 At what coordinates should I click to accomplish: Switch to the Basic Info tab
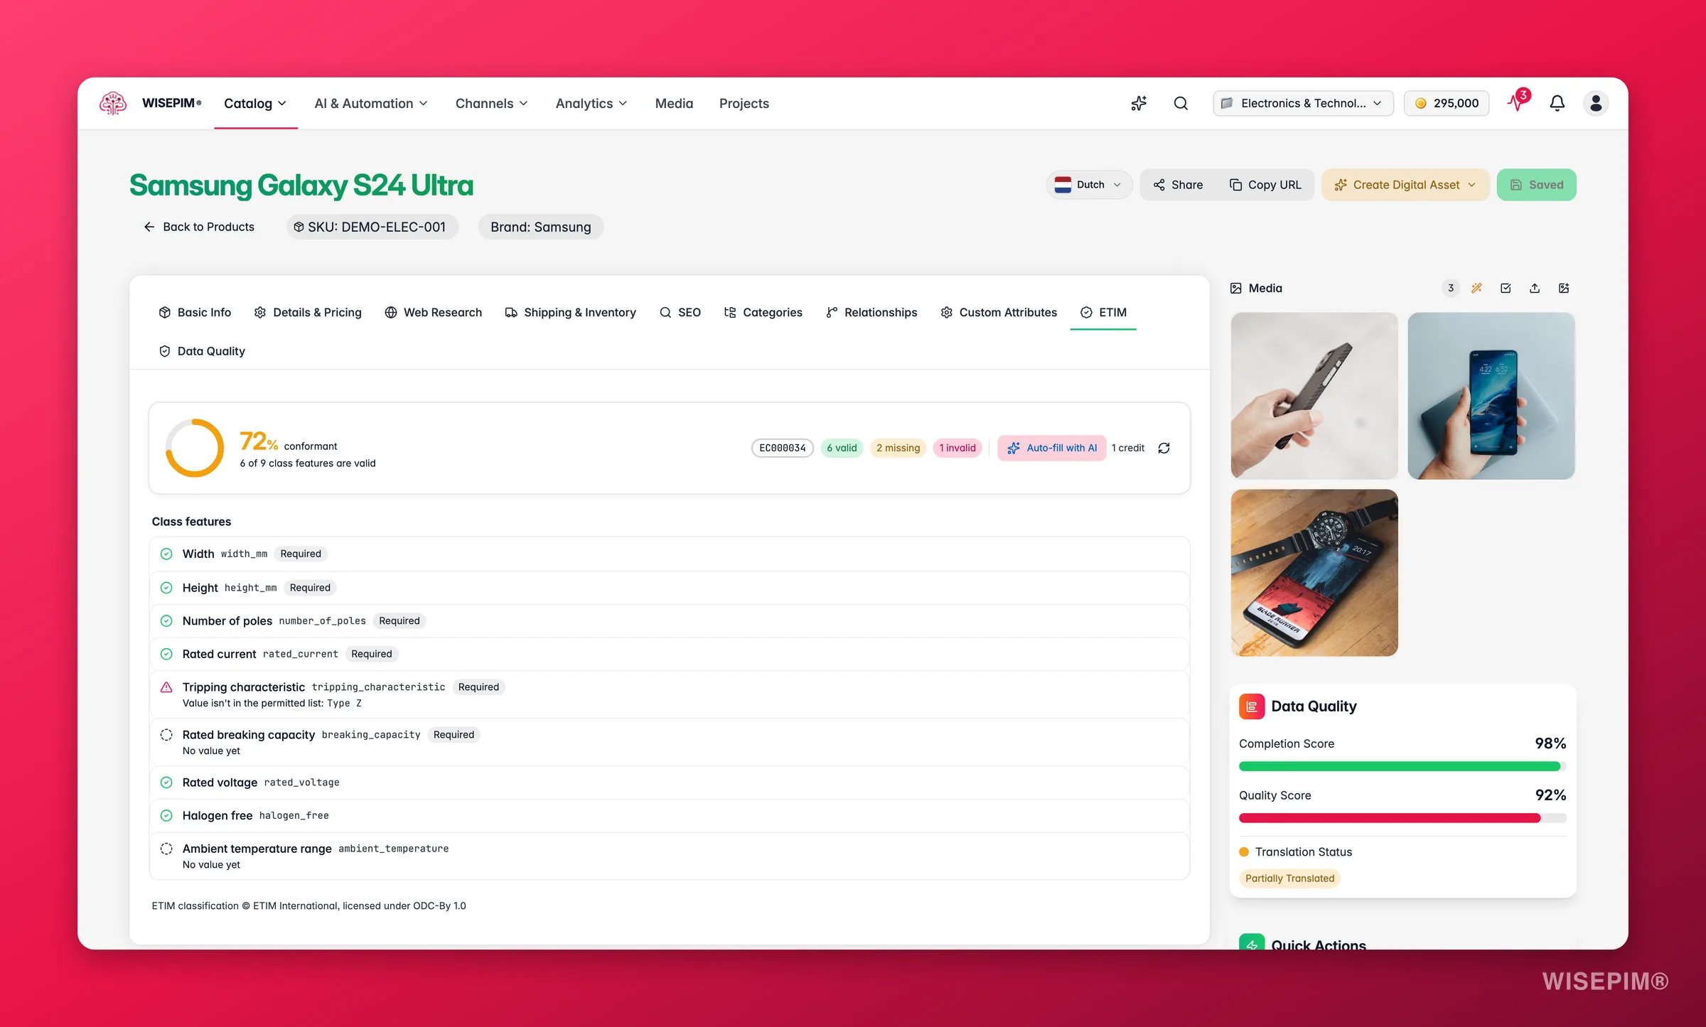[x=195, y=312]
